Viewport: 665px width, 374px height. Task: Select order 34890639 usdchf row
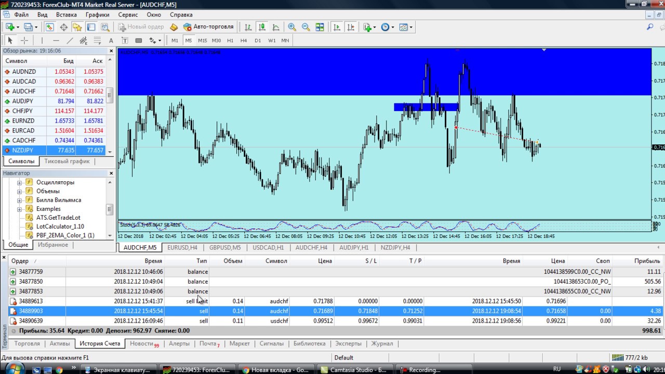point(336,321)
